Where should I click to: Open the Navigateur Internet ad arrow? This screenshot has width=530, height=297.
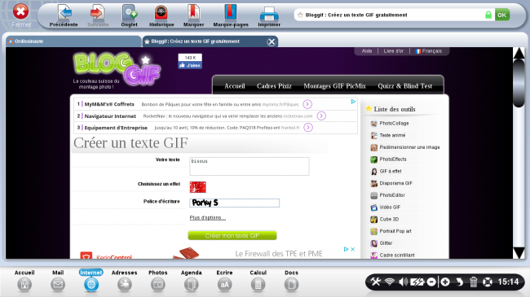click(x=321, y=116)
